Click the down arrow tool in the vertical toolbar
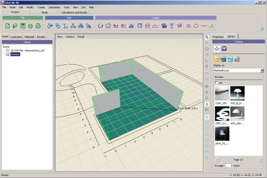Image resolution: width=267 pixels, height=178 pixels. [x=207, y=98]
